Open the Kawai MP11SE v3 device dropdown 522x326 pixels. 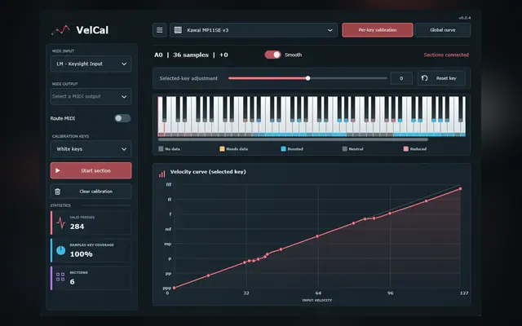point(254,30)
